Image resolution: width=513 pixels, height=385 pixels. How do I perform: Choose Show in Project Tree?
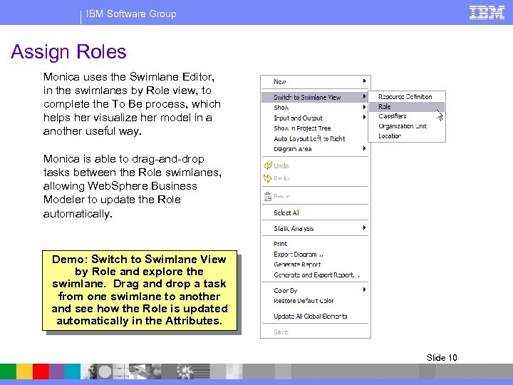click(x=316, y=128)
